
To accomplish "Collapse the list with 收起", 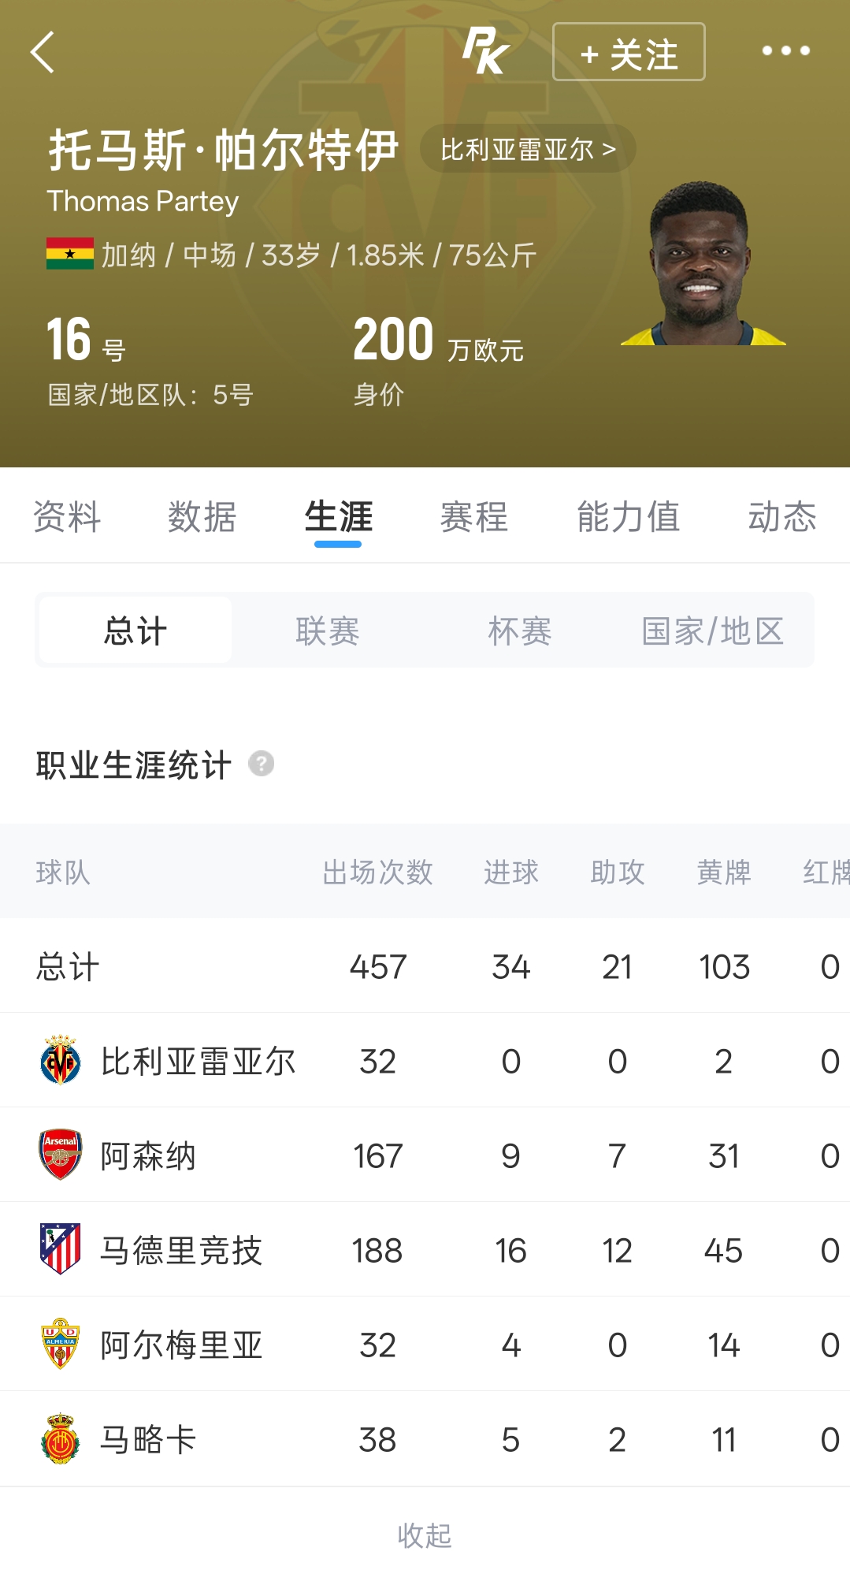I will pyautogui.click(x=425, y=1535).
